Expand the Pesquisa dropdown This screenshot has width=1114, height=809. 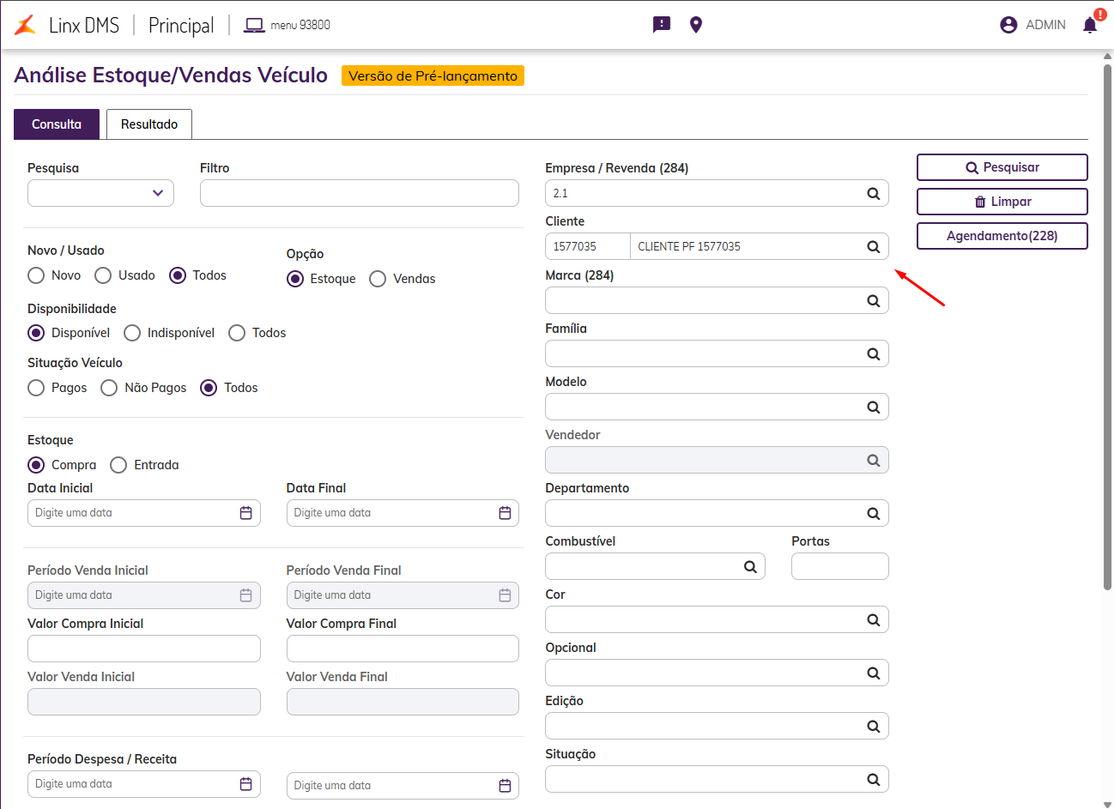100,193
